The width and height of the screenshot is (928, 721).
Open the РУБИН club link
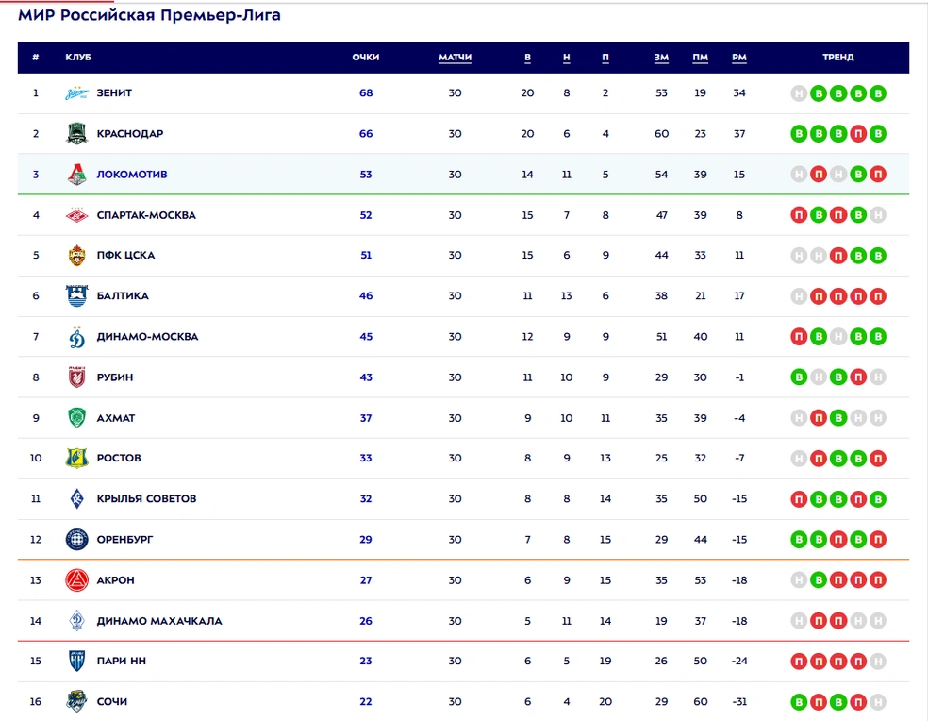pos(115,377)
